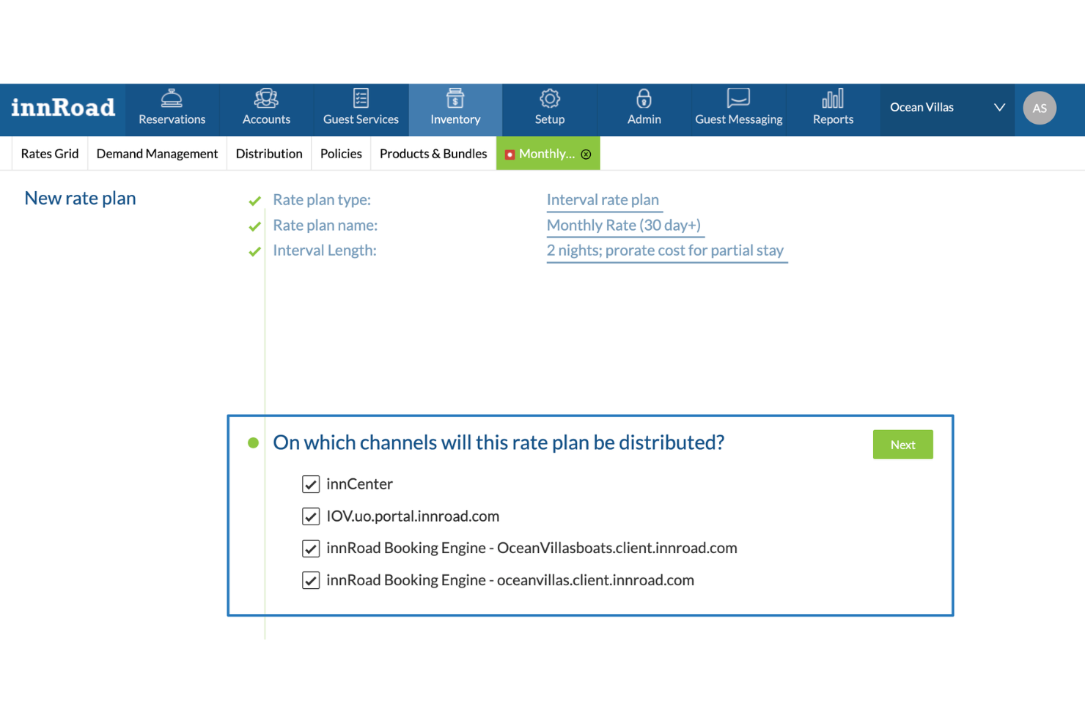Viewport: 1085px width, 723px height.
Task: Open the Products & Bundles tab
Action: 433,153
